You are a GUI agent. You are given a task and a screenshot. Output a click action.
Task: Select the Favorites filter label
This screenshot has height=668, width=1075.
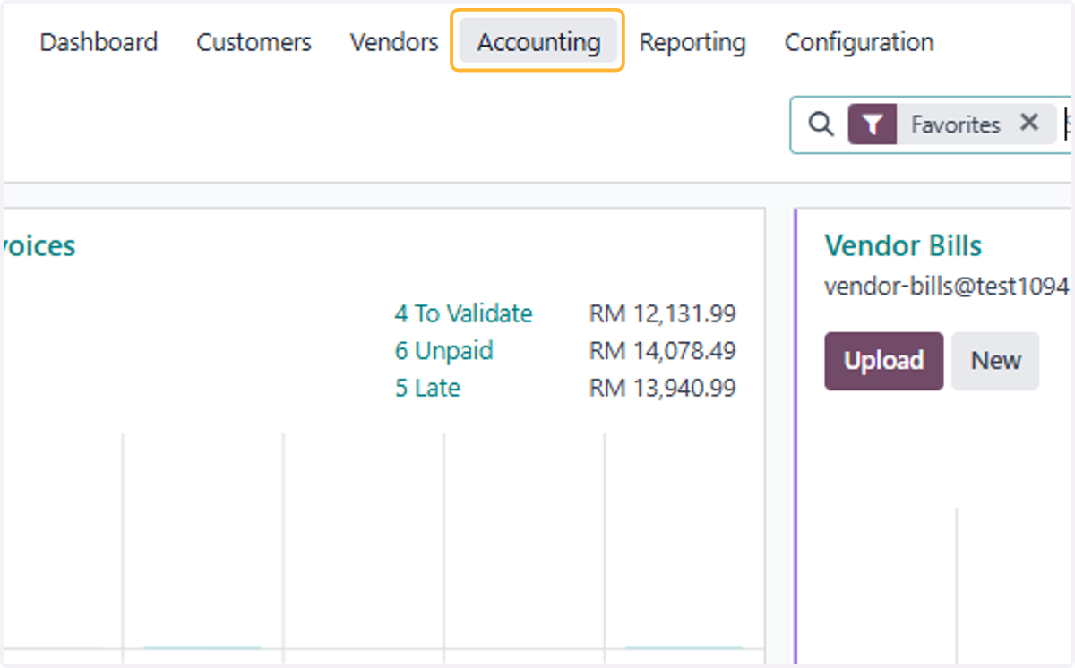click(x=955, y=124)
